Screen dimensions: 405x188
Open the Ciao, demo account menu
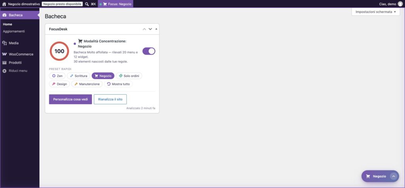pos(391,4)
